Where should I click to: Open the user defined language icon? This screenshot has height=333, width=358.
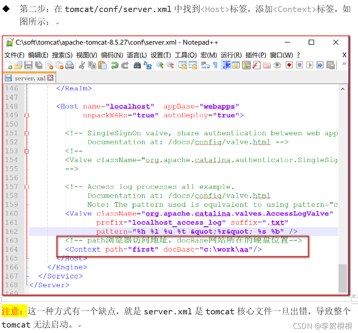236,65
